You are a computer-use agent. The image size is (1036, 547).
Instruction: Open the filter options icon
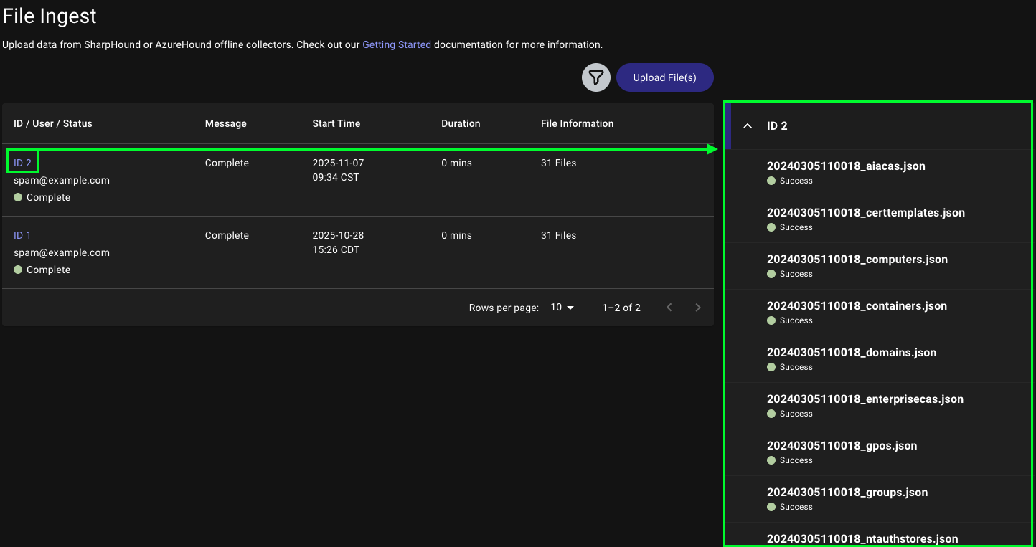pos(595,77)
